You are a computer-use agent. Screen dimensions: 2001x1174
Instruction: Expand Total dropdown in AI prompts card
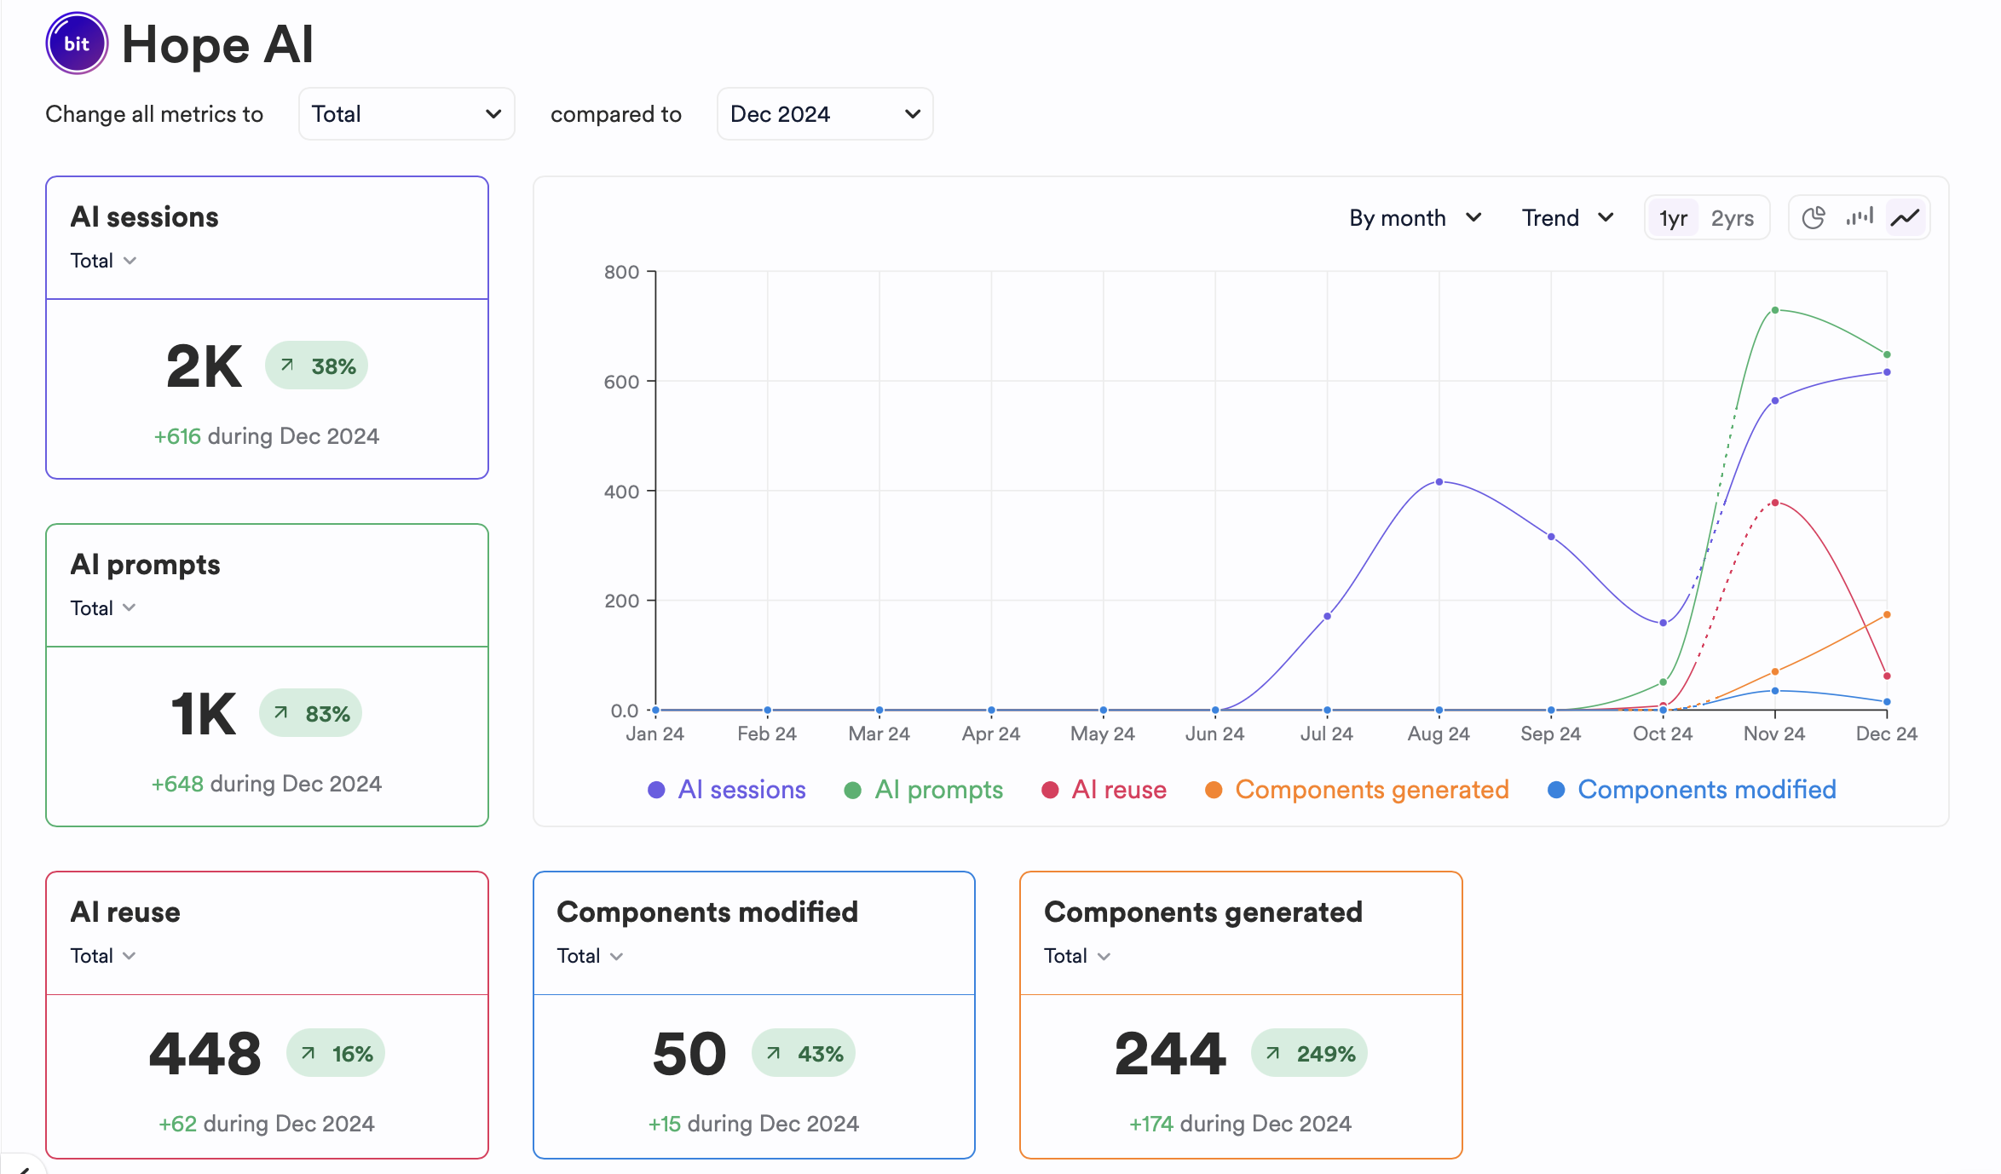coord(103,608)
